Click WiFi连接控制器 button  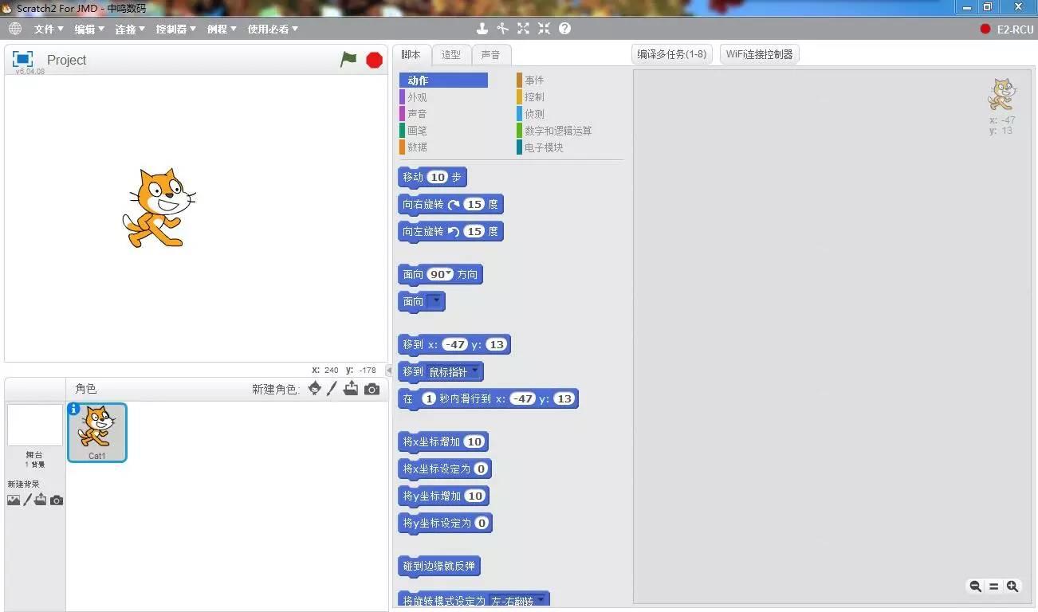[x=759, y=54]
